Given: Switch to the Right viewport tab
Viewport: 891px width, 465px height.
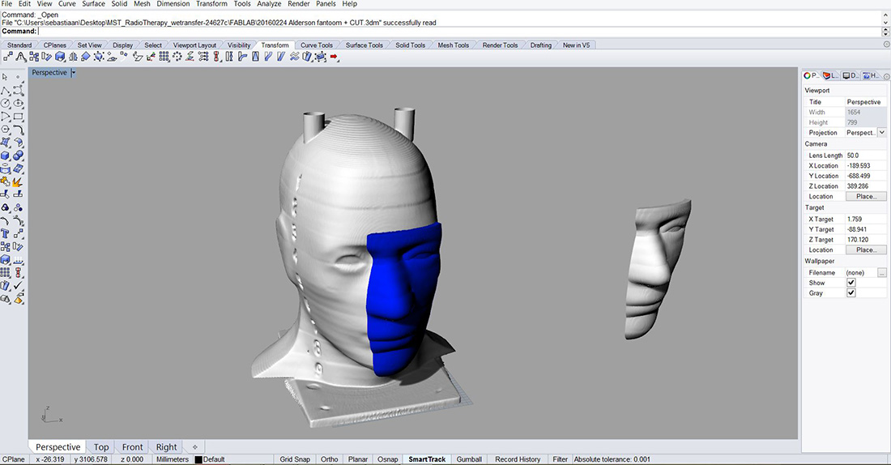Looking at the screenshot, I should pos(167,447).
